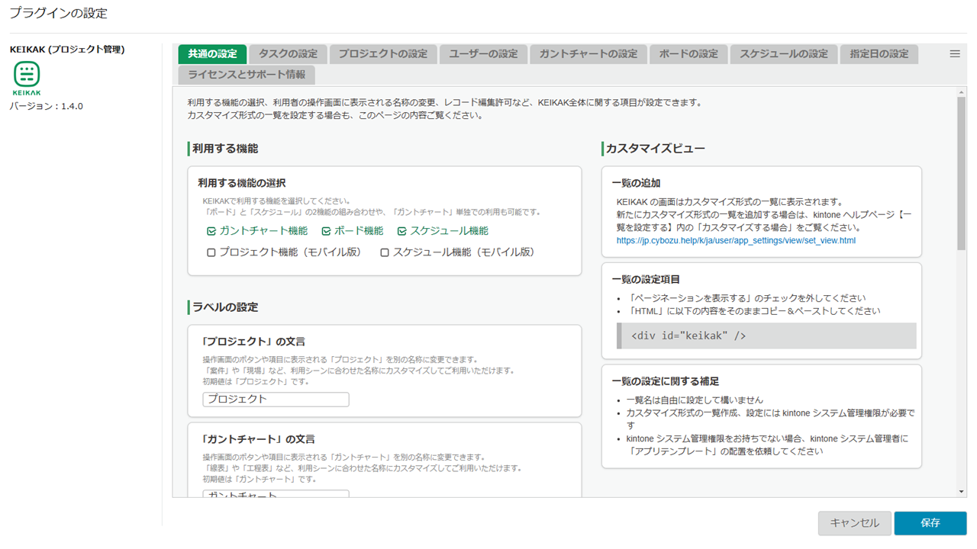This screenshot has width=977, height=549.
Task: Click the settings panel vertical scrollbar thumb
Action: (961, 173)
